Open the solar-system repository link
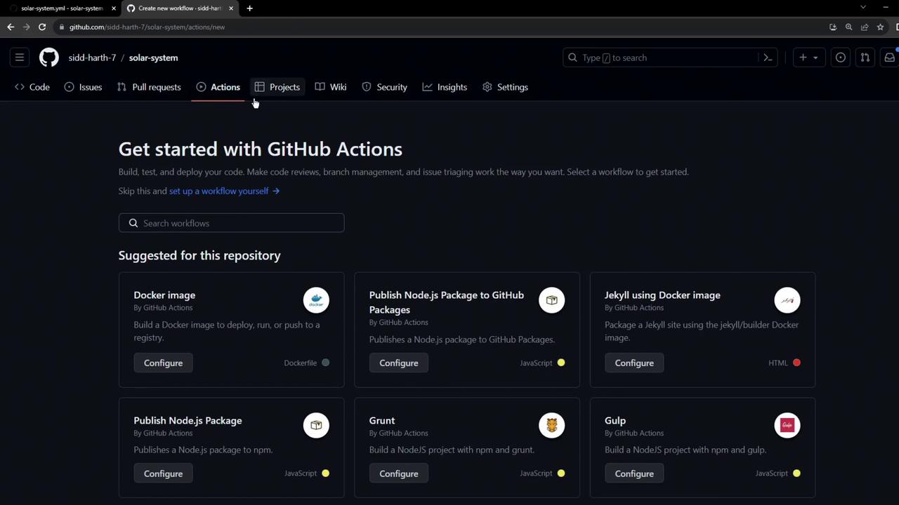The width and height of the screenshot is (899, 505). pos(153,58)
